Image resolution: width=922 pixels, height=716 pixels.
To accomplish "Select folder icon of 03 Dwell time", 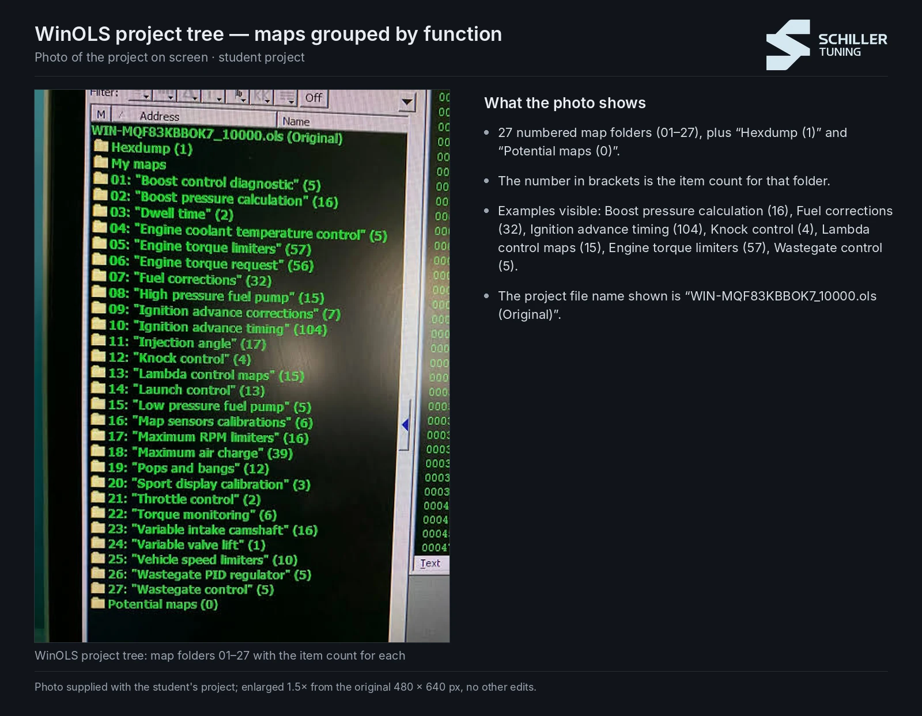I will [x=101, y=211].
